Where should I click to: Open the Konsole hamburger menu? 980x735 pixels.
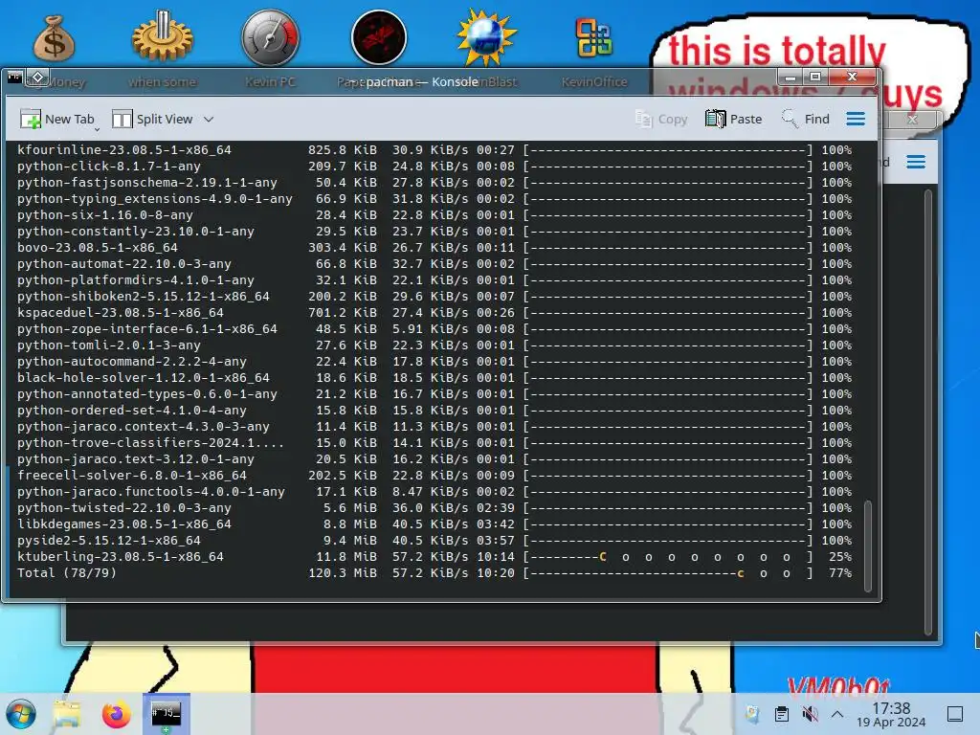pyautogui.click(x=856, y=119)
